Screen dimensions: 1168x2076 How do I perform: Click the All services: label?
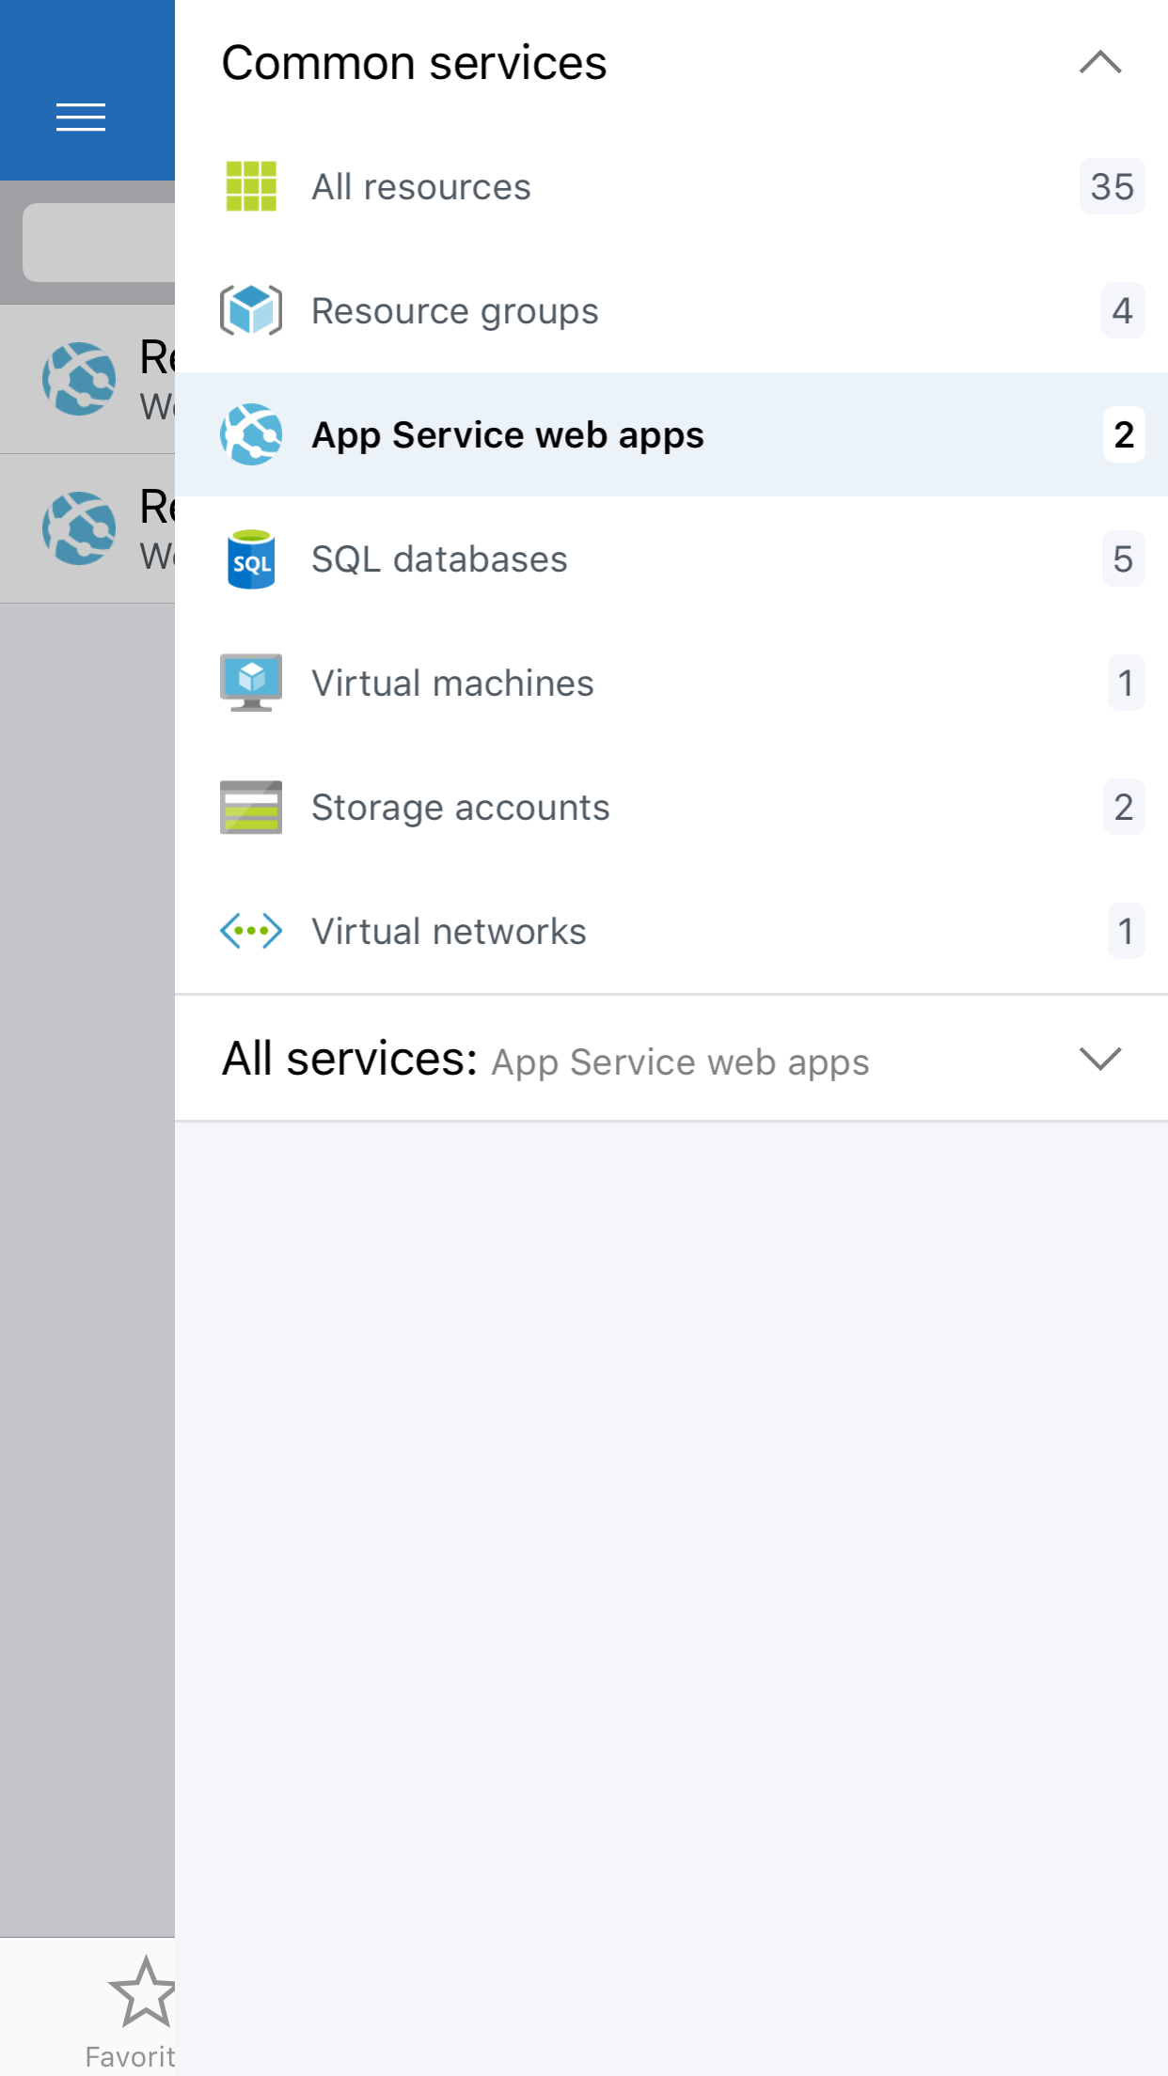click(x=350, y=1059)
